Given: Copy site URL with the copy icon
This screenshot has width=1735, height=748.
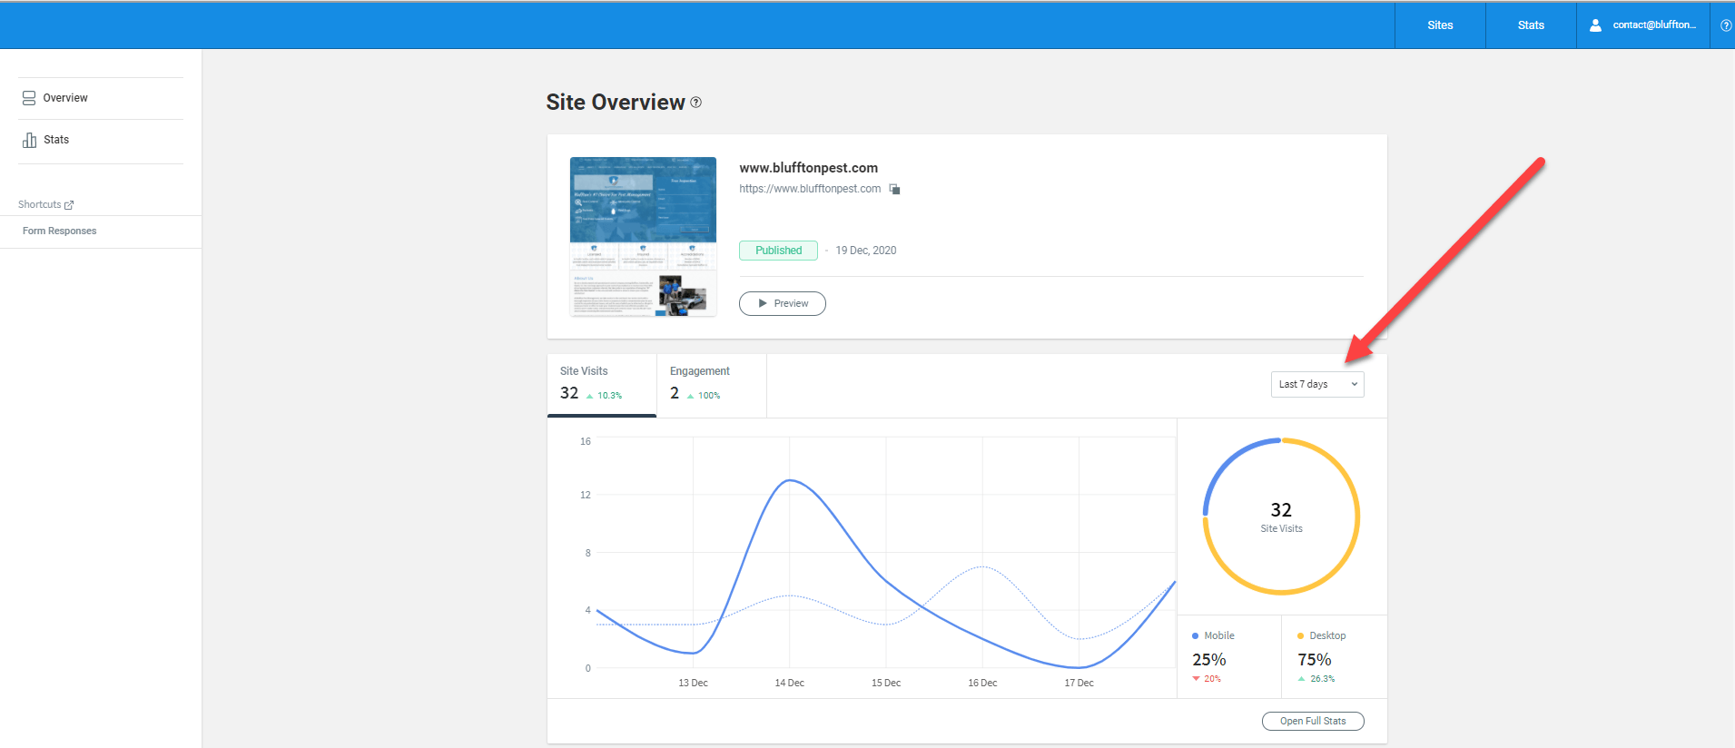Looking at the screenshot, I should (894, 189).
